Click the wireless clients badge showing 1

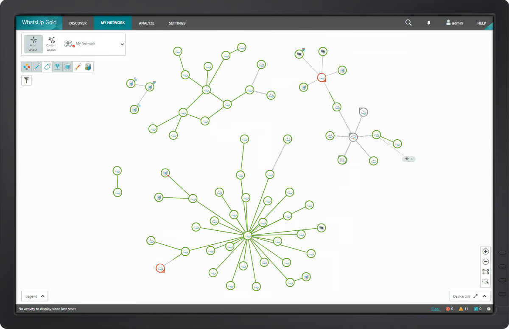pyautogui.click(x=409, y=159)
